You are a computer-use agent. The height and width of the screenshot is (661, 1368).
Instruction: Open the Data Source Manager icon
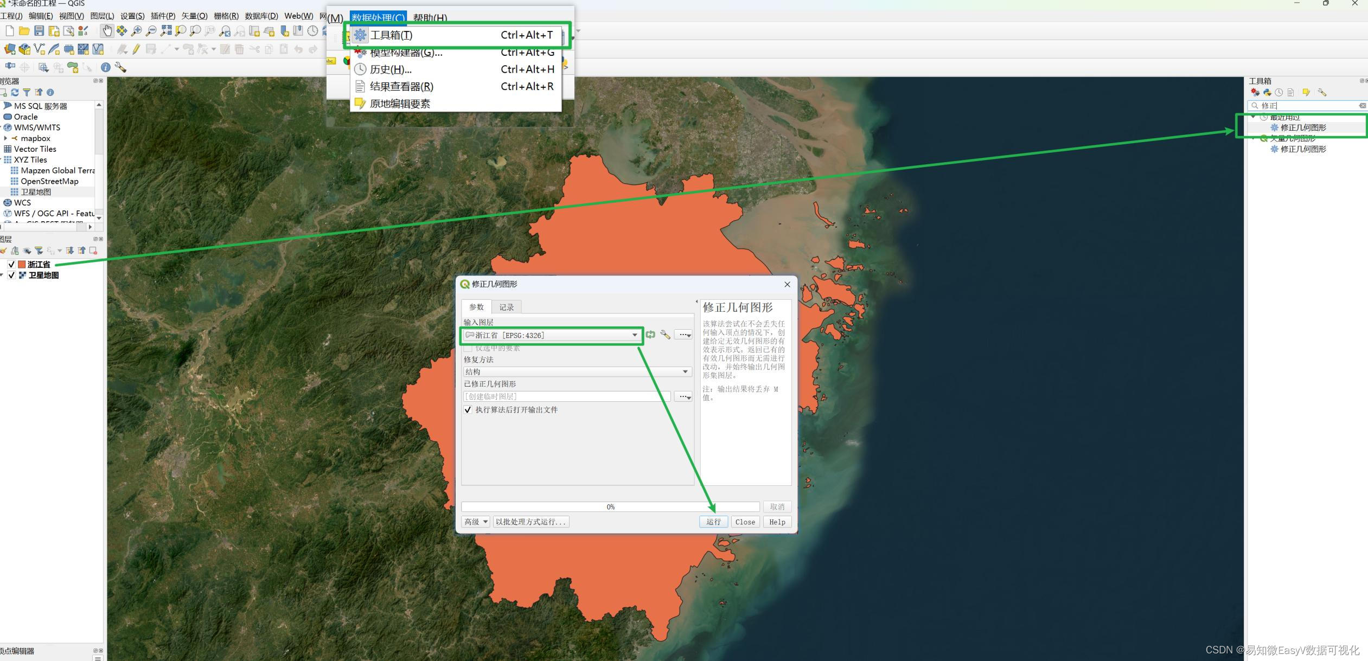pyautogui.click(x=10, y=49)
